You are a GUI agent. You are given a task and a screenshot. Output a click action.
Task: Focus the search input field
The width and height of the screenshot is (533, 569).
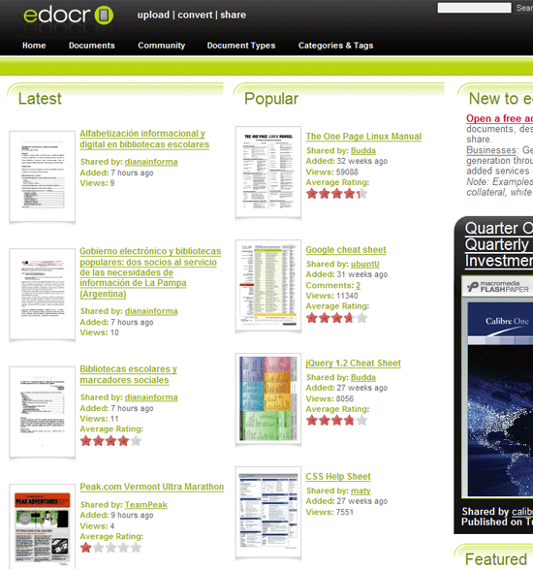[x=474, y=8]
